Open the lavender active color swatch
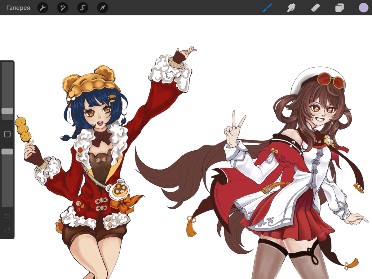The height and width of the screenshot is (279, 372). click(363, 8)
